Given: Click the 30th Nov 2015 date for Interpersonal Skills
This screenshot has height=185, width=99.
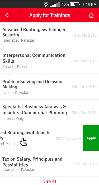Looking at the screenshot, I should [x=84, y=61].
